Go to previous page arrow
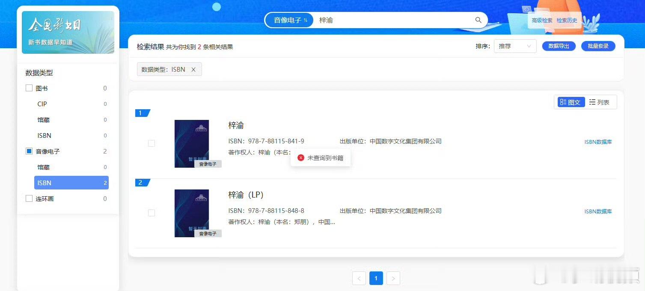The image size is (645, 291). tap(359, 278)
